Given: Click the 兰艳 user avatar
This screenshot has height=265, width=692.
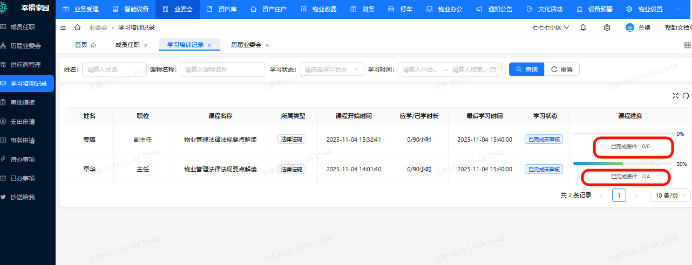Looking at the screenshot, I should pyautogui.click(x=629, y=27).
